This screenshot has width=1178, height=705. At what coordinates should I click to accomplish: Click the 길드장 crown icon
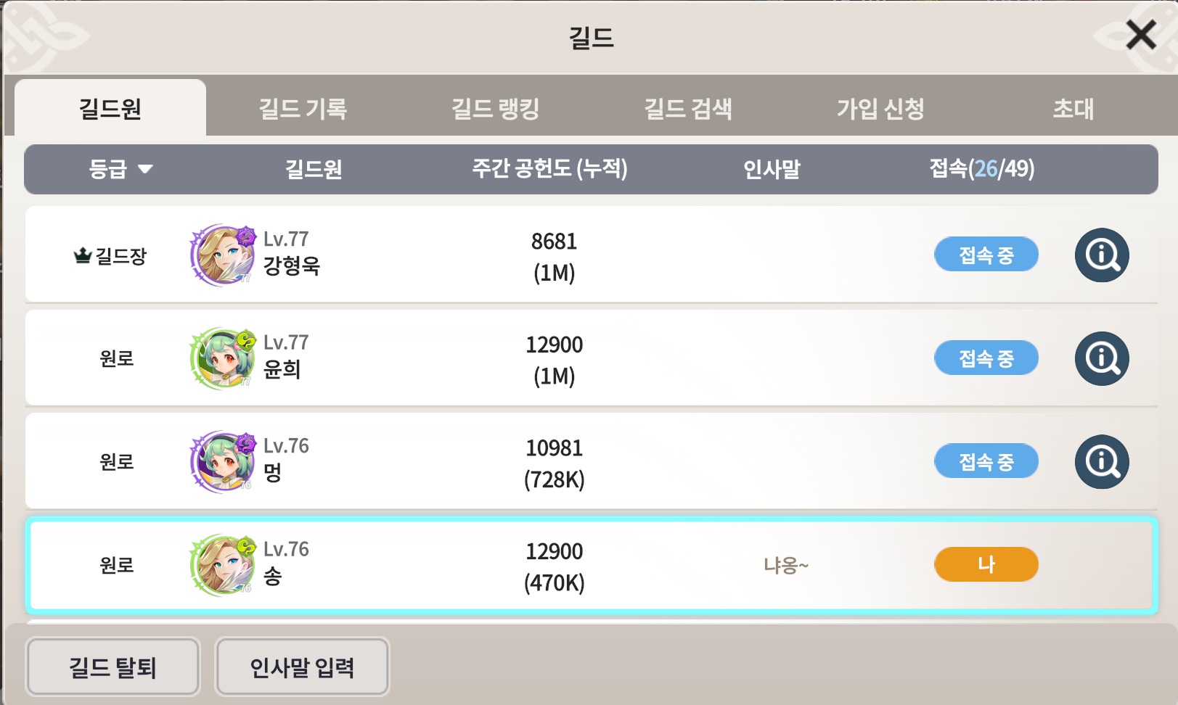tap(82, 255)
